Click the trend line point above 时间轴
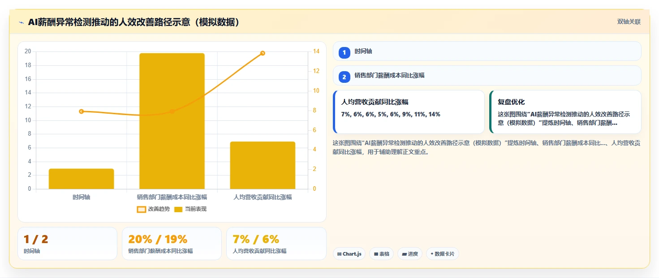This screenshot has height=278, width=659. pyautogui.click(x=82, y=111)
